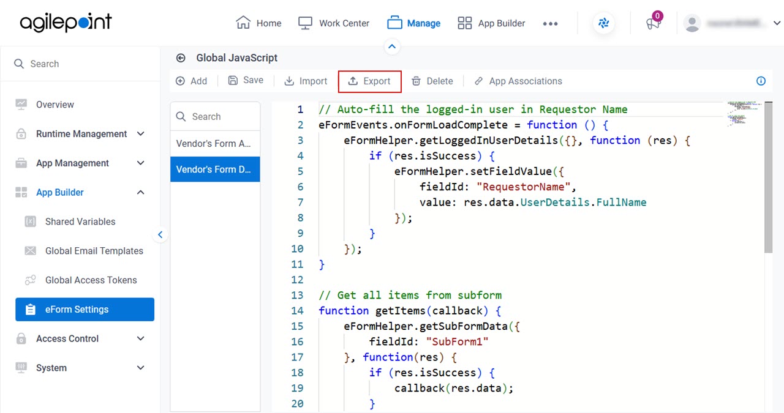
Task: Click the code minimap preview
Action: 744,114
